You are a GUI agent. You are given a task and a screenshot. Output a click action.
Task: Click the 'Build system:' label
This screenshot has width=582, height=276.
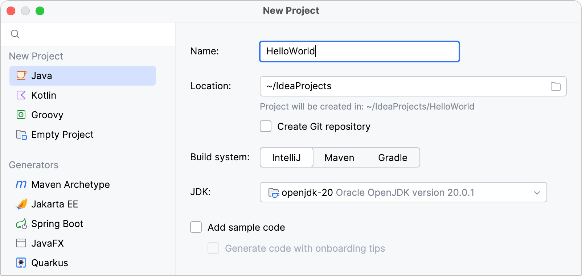[x=220, y=157]
